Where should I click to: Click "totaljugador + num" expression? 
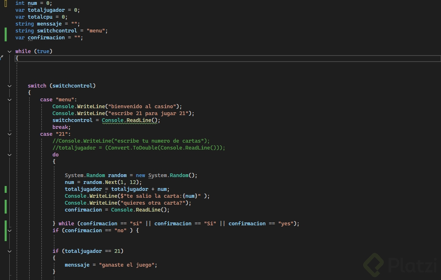pyautogui.click(x=139, y=189)
